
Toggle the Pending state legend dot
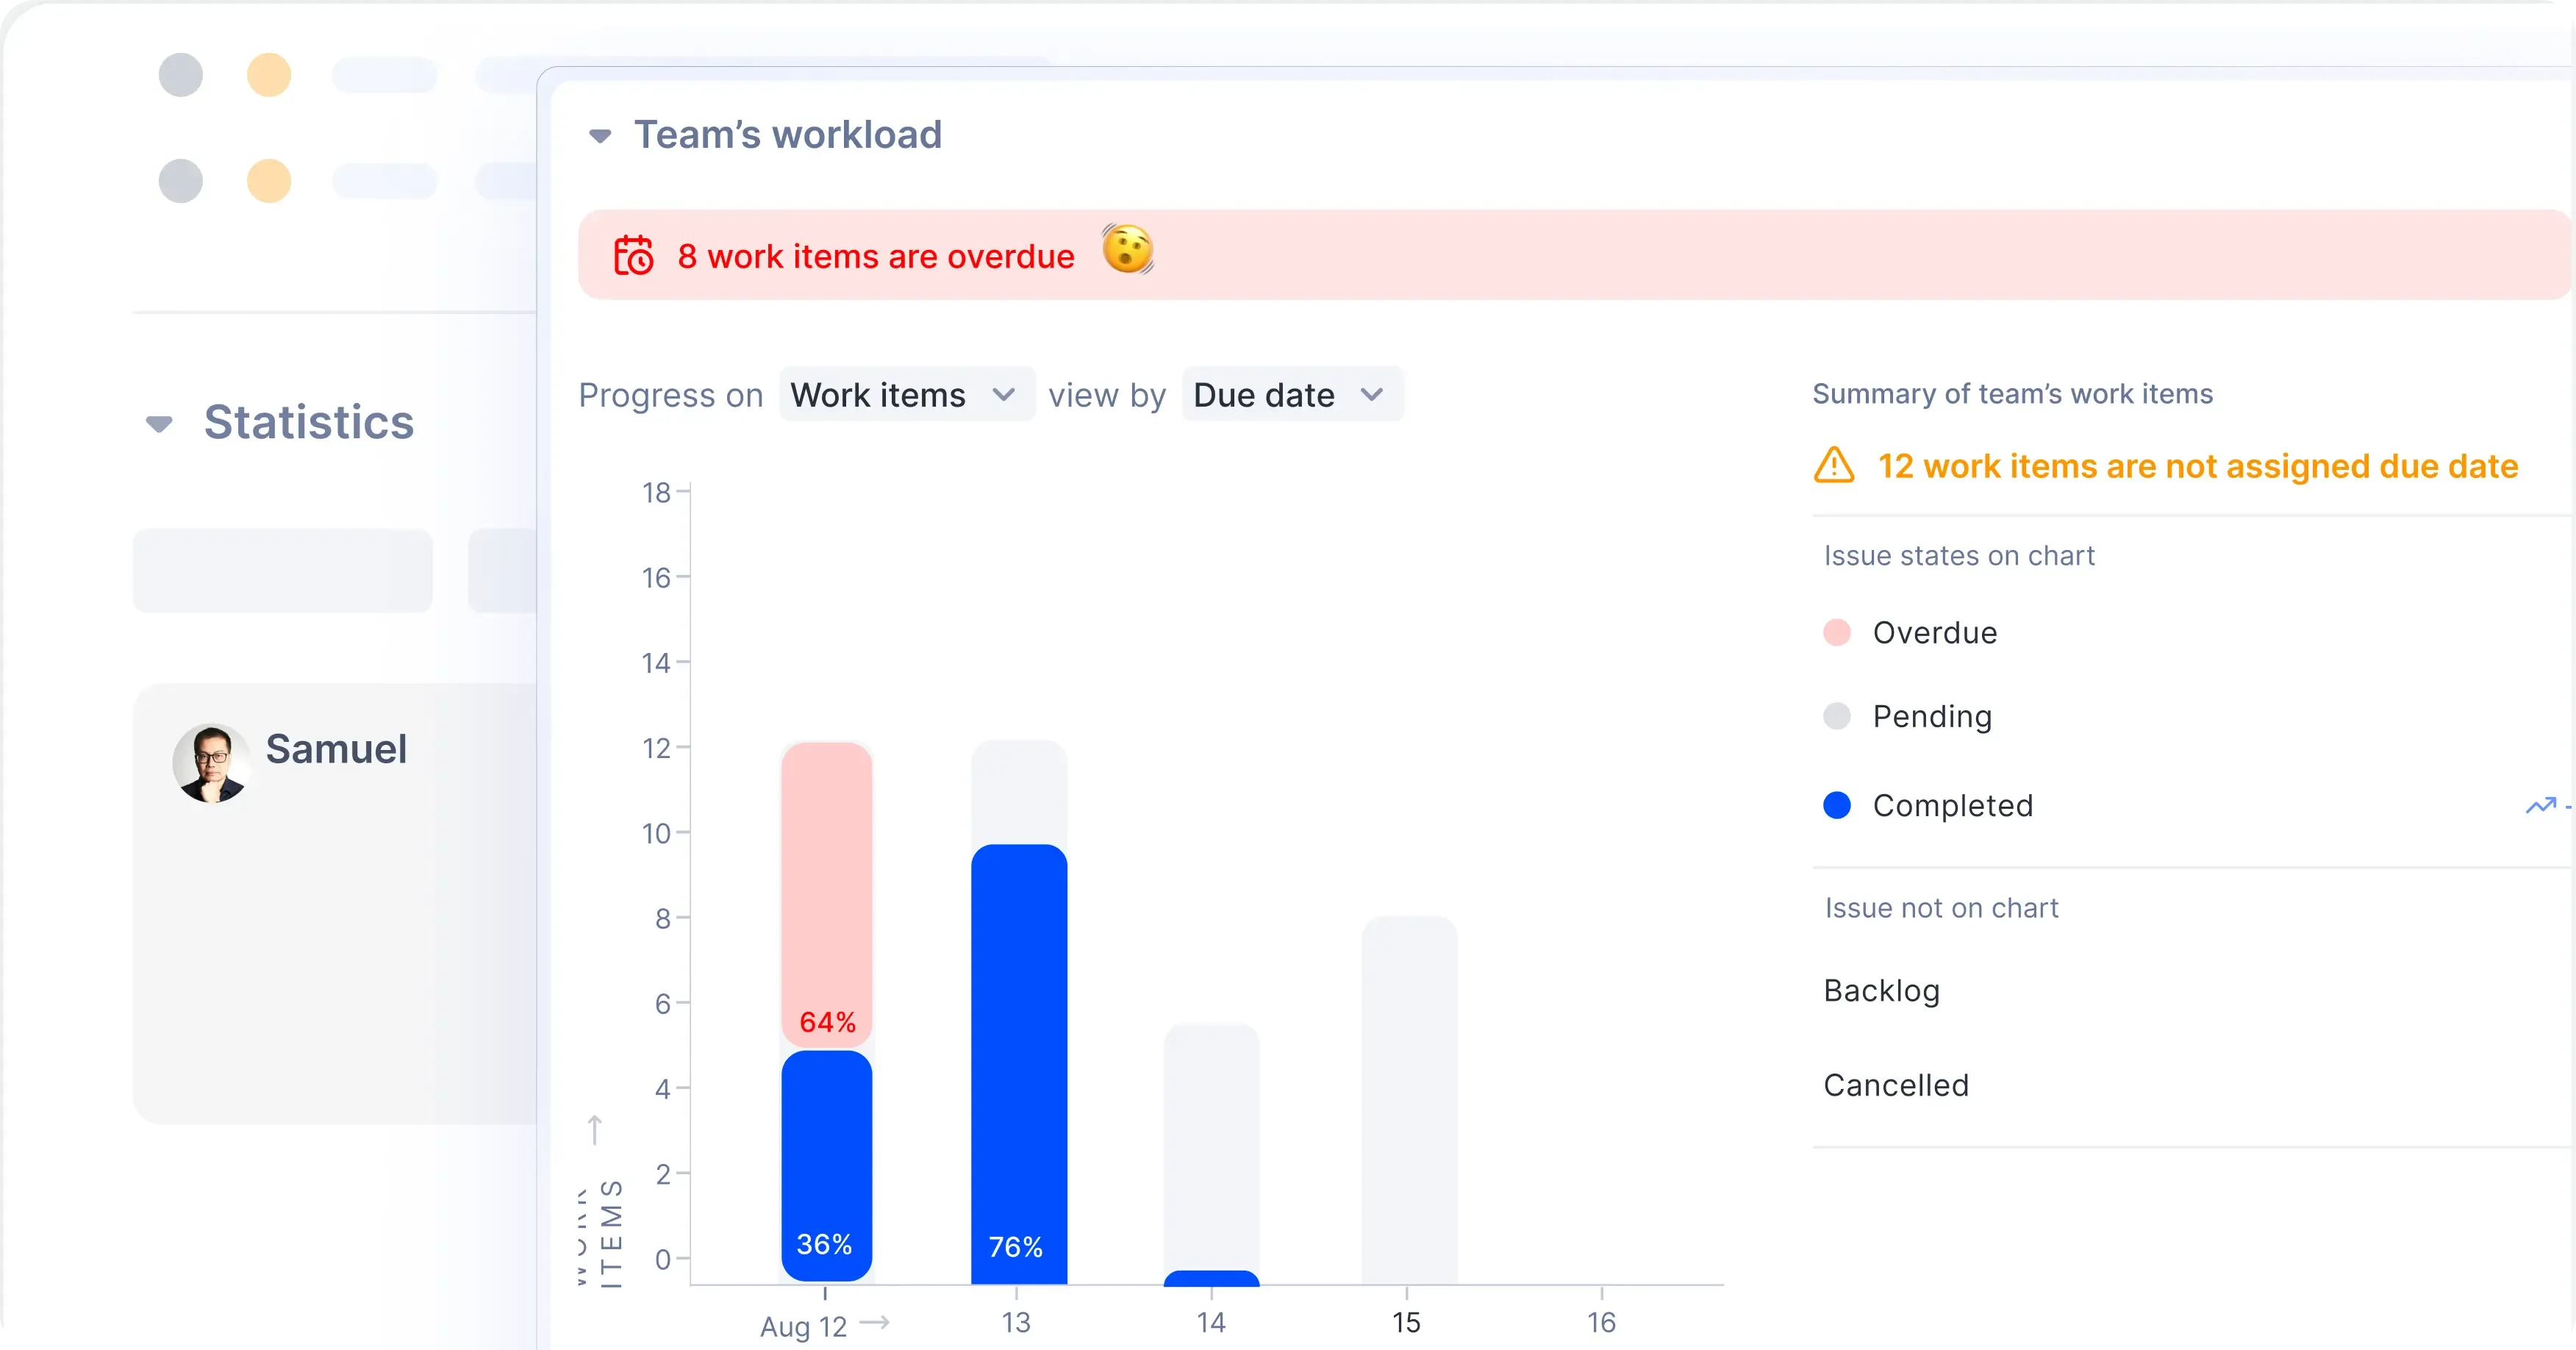pos(1836,716)
